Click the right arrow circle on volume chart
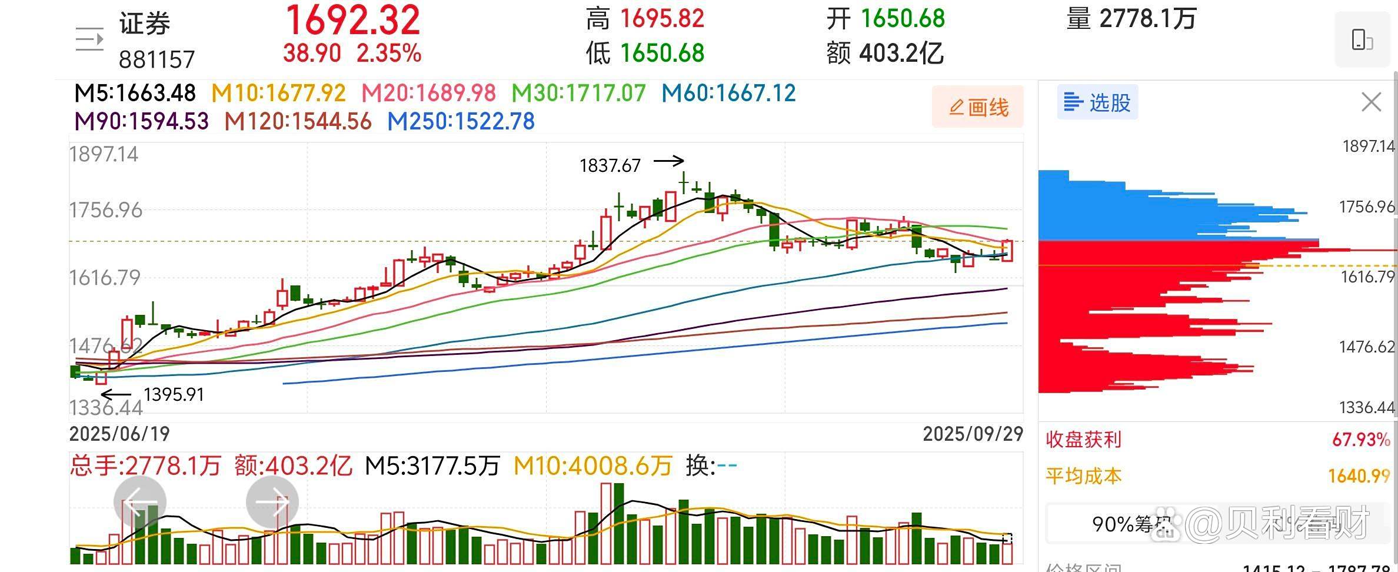The width and height of the screenshot is (1398, 572). coord(272,503)
